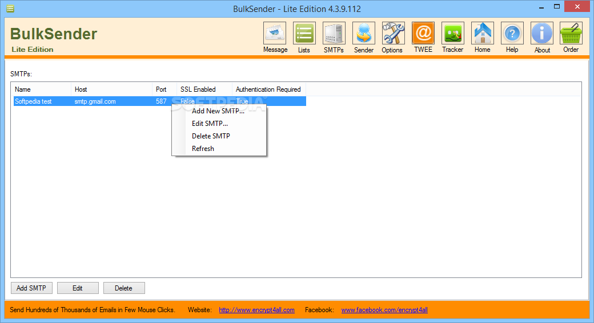
Task: Open the Lists icon
Action: coord(304,33)
